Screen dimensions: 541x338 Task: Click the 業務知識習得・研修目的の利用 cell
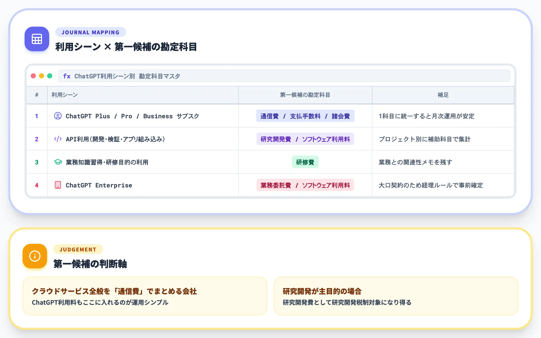pos(143,162)
